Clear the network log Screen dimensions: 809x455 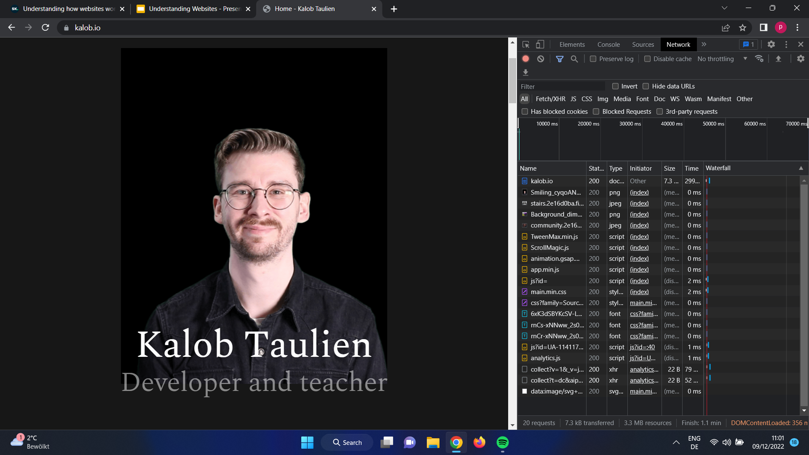[x=541, y=59]
